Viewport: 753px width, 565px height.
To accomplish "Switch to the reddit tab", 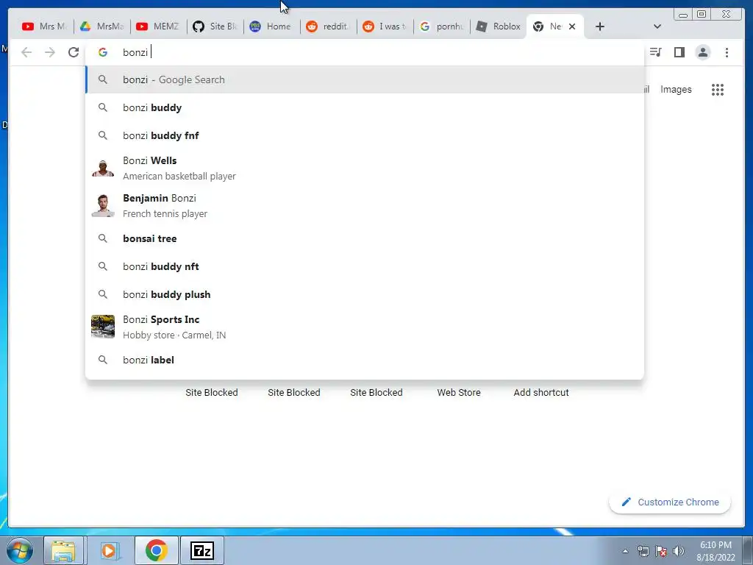I will pos(328,26).
